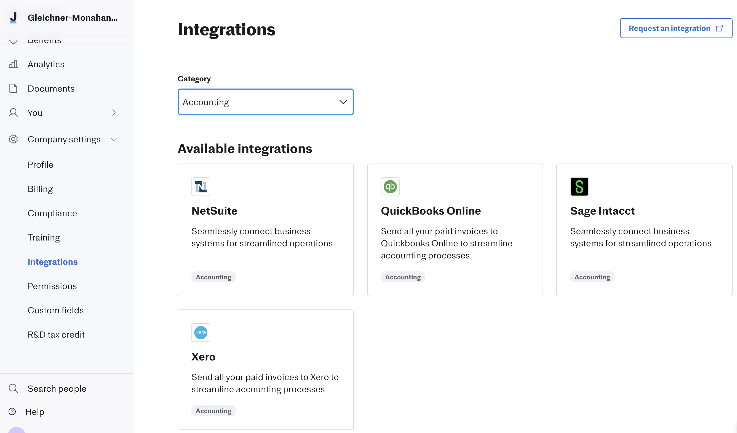Viewport: 737px width, 433px height.
Task: Click the external link icon on Request button
Action: 719,28
